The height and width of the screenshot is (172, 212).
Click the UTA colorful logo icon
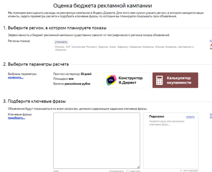coord(111,80)
